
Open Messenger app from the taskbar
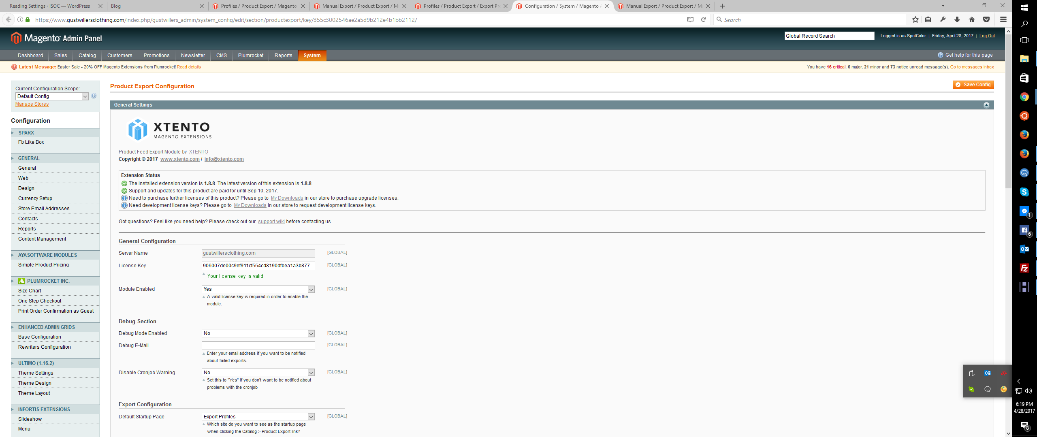[x=1024, y=211]
